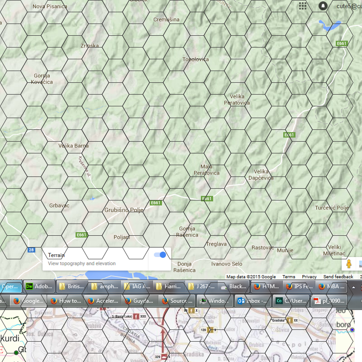This screenshot has width=362, height=362.
Task: Select the Zrinska place label
Action: [90, 46]
